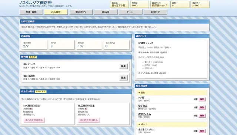Open the 透明フィルム item link
237x135 pixels.
144,114
